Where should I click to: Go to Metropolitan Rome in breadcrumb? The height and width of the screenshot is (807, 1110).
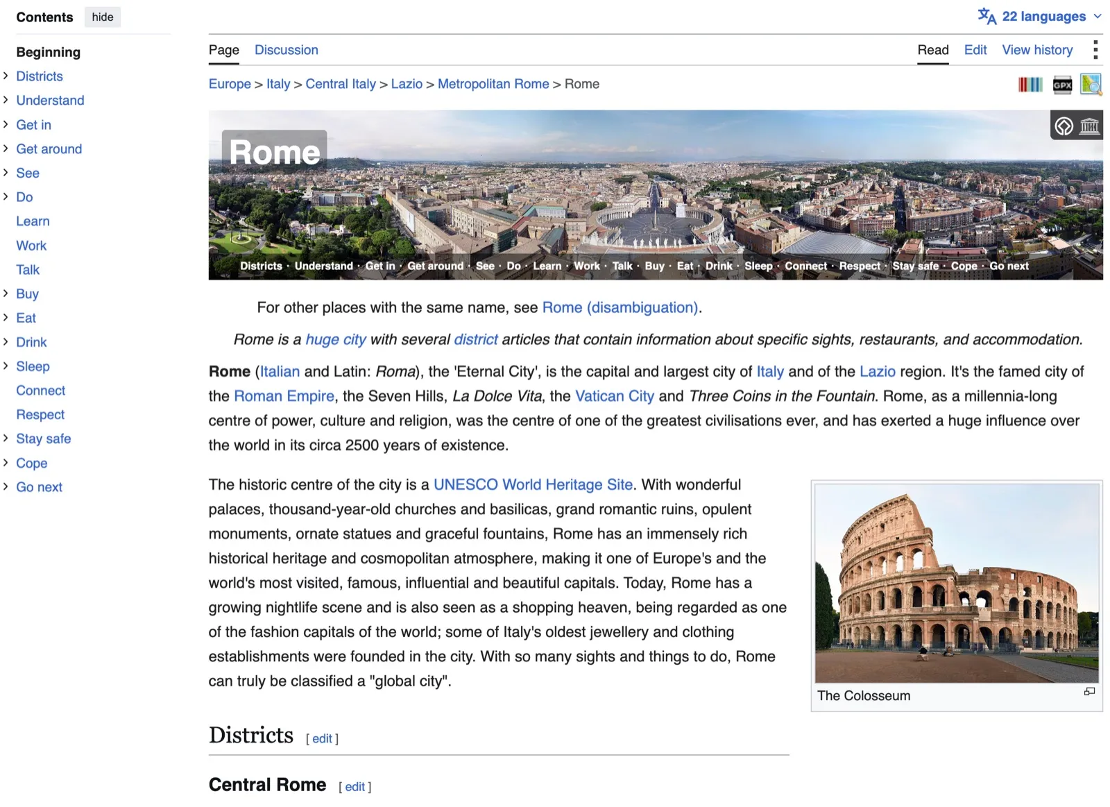[493, 84]
